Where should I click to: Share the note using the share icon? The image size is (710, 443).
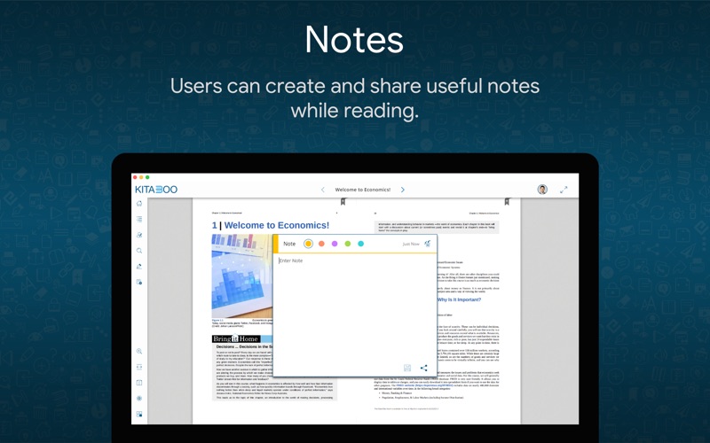point(424,368)
